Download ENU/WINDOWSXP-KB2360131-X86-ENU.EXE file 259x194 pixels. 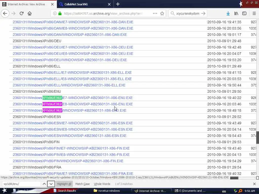click(x=70, y=110)
